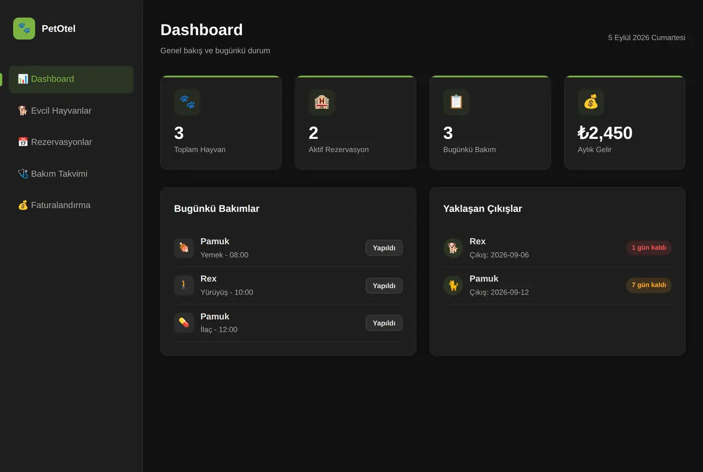Click the '7 gün kaldı' badge for Pamuk
Image resolution: width=703 pixels, height=472 pixels.
pyautogui.click(x=649, y=285)
